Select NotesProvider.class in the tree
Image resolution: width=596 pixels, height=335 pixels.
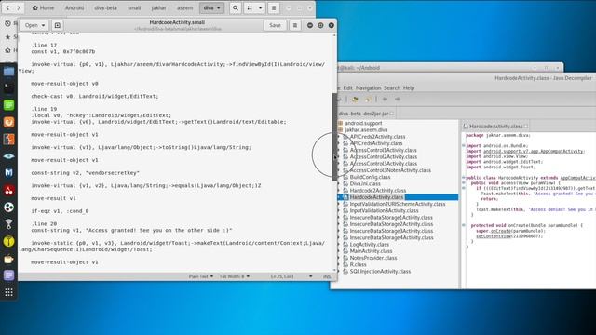(373, 258)
